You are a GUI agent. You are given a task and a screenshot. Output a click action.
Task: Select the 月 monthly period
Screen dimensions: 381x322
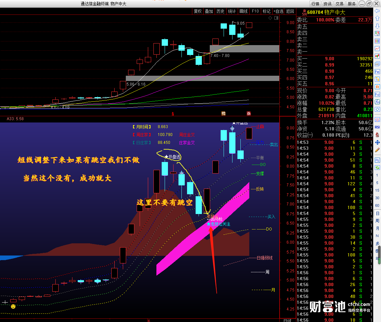point(377,228)
